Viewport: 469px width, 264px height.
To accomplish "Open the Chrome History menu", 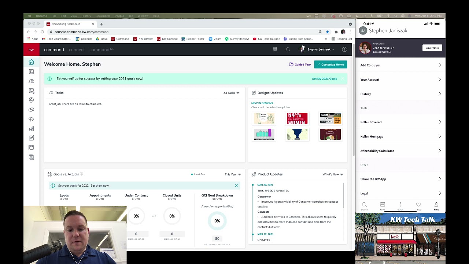I will tap(86, 16).
